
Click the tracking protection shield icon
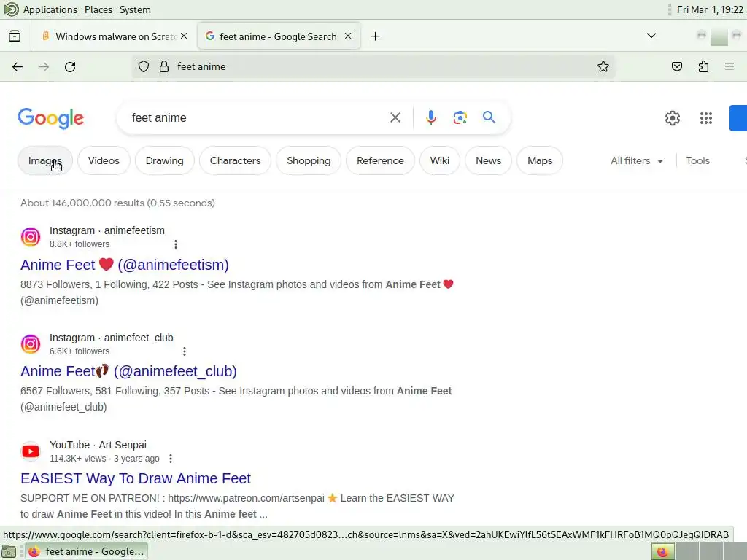pos(144,66)
